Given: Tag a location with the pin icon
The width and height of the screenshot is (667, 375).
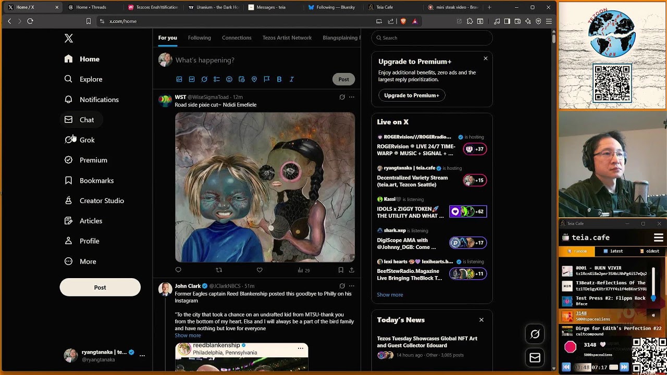Looking at the screenshot, I should pos(254,79).
